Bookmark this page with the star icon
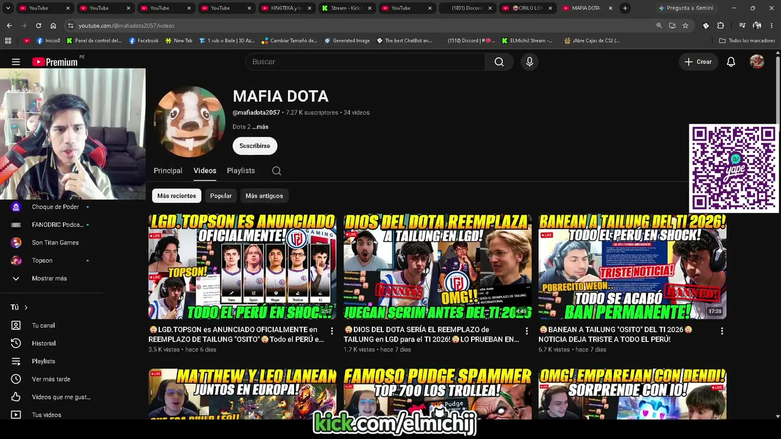Viewport: 781px width, 439px height. point(685,26)
